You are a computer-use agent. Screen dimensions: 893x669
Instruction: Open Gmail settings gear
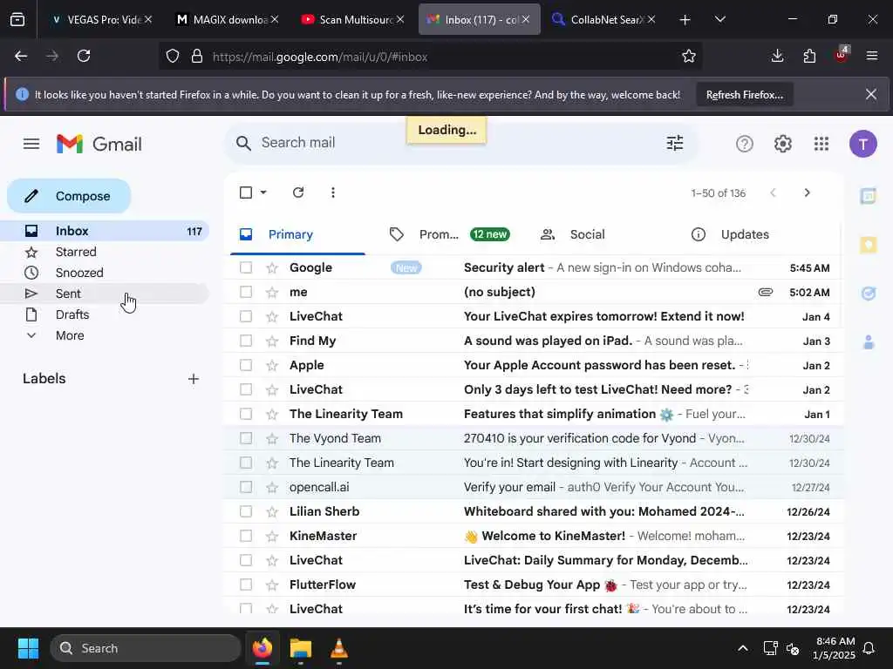click(783, 144)
